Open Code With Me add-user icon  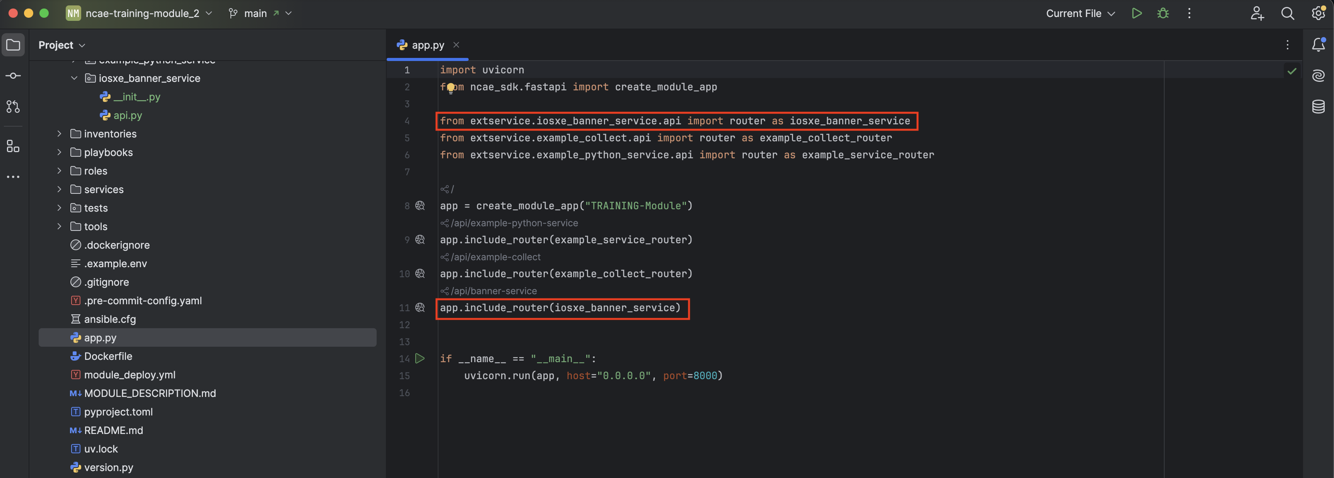pyautogui.click(x=1257, y=14)
